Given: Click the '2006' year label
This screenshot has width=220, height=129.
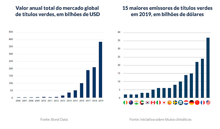Looking at the screenshot, I should coord(18,101).
